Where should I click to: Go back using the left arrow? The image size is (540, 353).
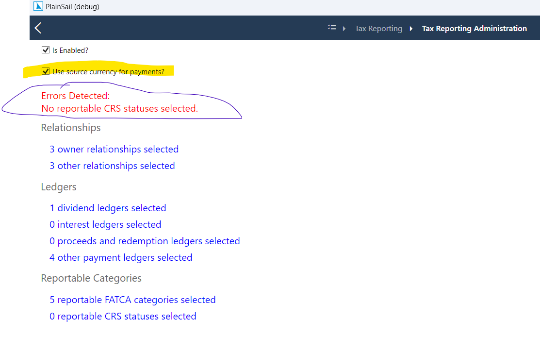coord(38,28)
